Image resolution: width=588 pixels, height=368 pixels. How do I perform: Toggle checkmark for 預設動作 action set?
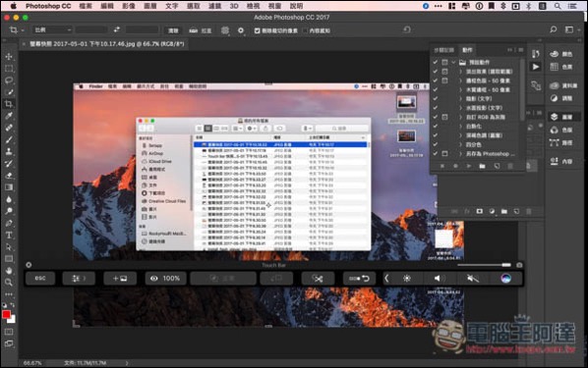pyautogui.click(x=435, y=62)
